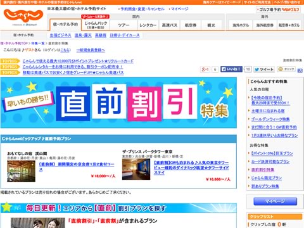The height and width of the screenshot is (228, 304).
Task: Open the 航空券+ホテル overseas tab
Action: pyautogui.click(x=289, y=25)
